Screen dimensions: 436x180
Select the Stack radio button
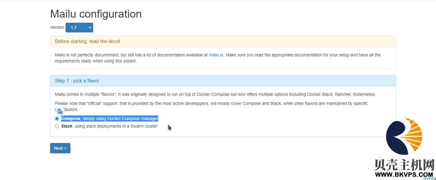pos(57,126)
